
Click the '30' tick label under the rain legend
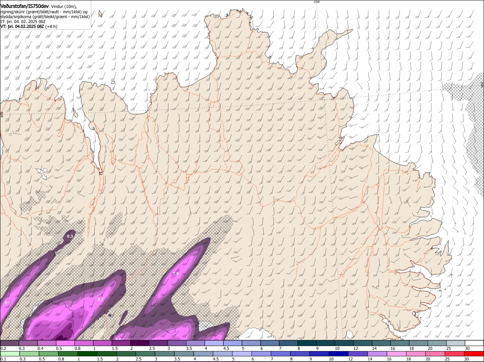(466, 359)
